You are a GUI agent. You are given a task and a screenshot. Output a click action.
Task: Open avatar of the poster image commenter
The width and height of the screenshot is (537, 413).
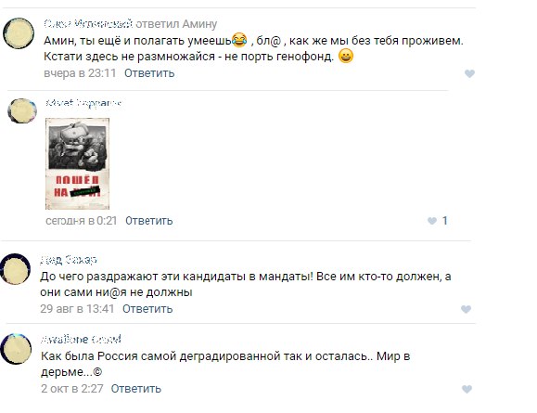(22, 111)
